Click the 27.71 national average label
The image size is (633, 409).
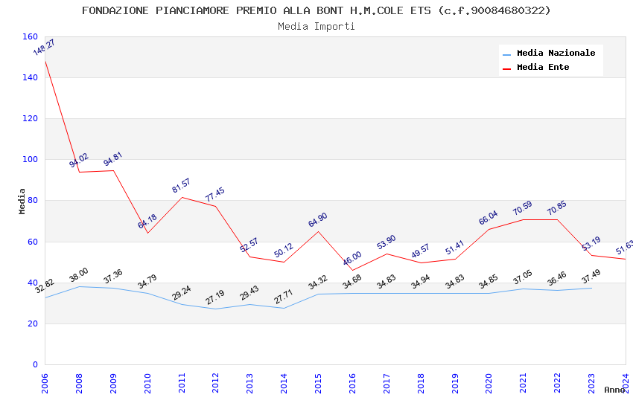(284, 297)
